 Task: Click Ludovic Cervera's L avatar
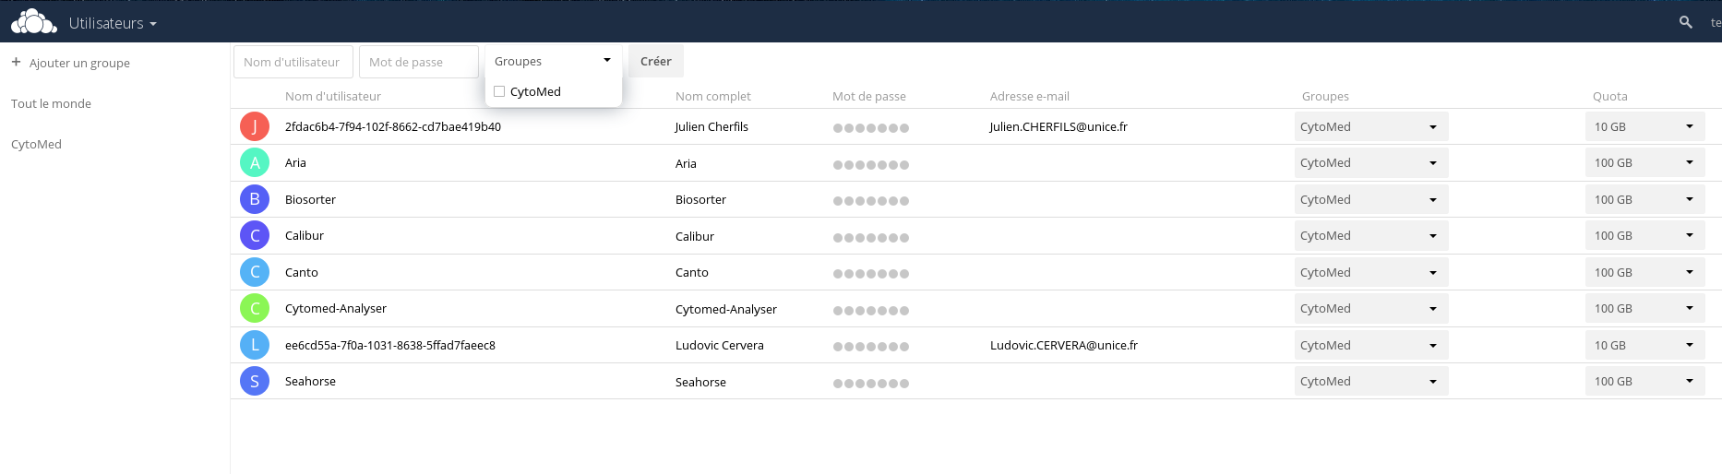coord(255,345)
